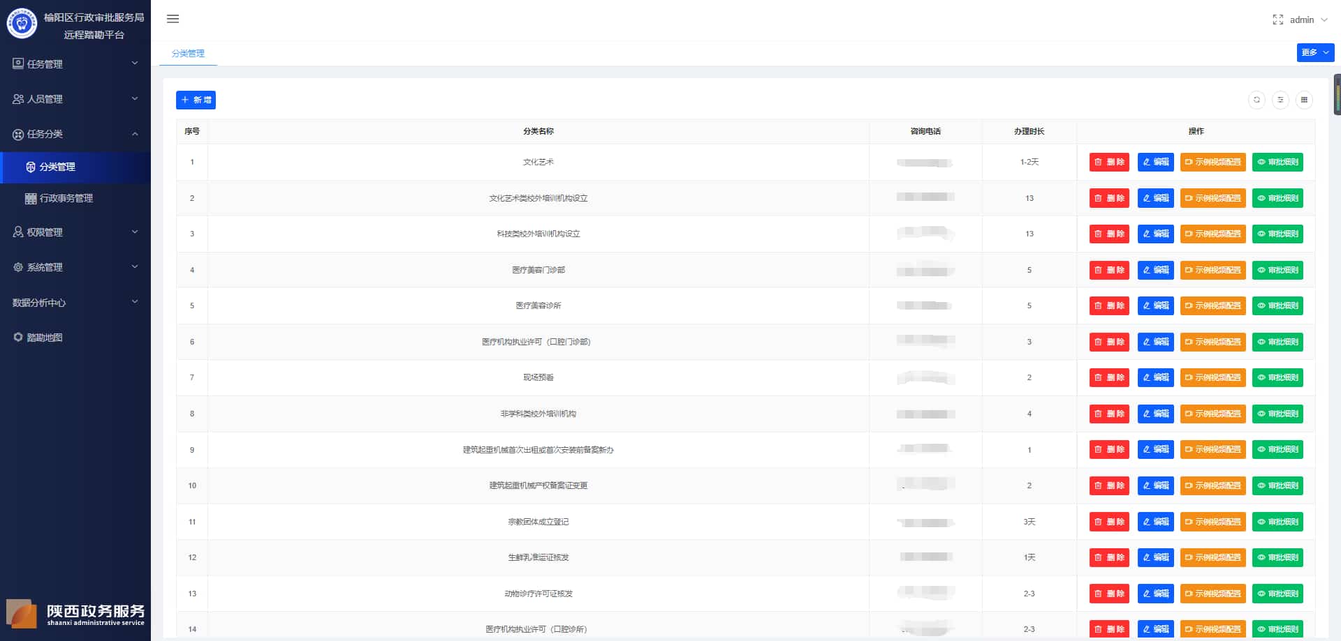Open 示例视频配置 for 宗教团体成立登记
Image resolution: width=1341 pixels, height=641 pixels.
coord(1213,522)
